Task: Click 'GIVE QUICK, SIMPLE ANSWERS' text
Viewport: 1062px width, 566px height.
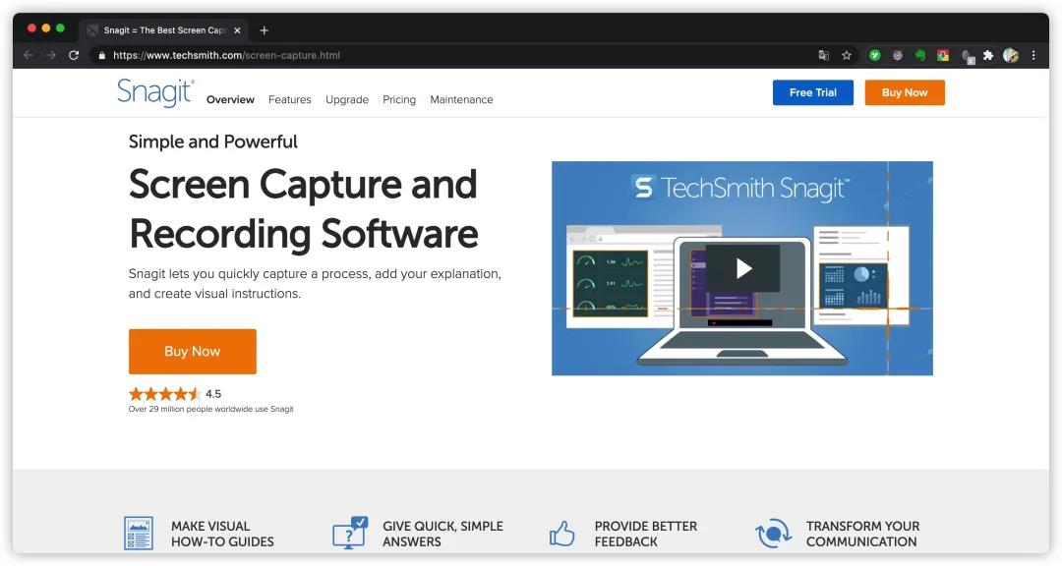Action: pos(442,534)
